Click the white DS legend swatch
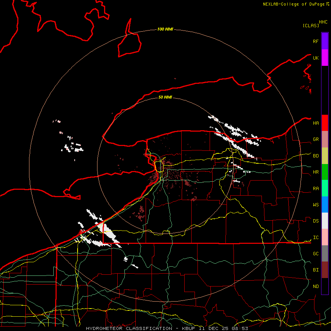 tap(325, 221)
